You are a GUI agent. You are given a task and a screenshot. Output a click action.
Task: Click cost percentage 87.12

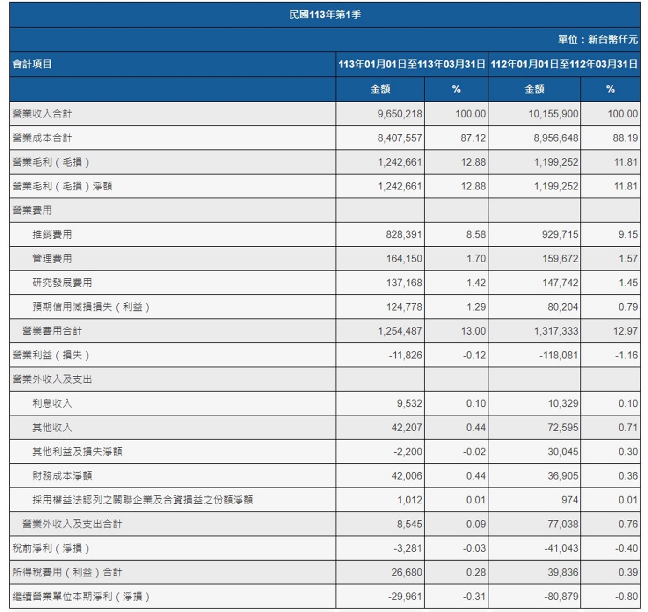click(x=473, y=138)
